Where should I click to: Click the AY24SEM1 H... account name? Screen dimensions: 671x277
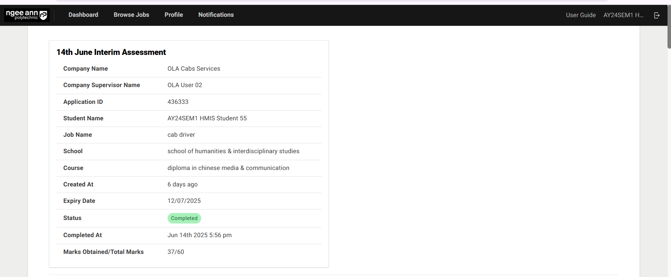click(623, 15)
